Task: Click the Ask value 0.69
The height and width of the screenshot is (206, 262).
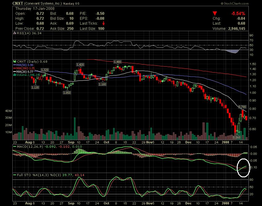Action: pos(70,23)
